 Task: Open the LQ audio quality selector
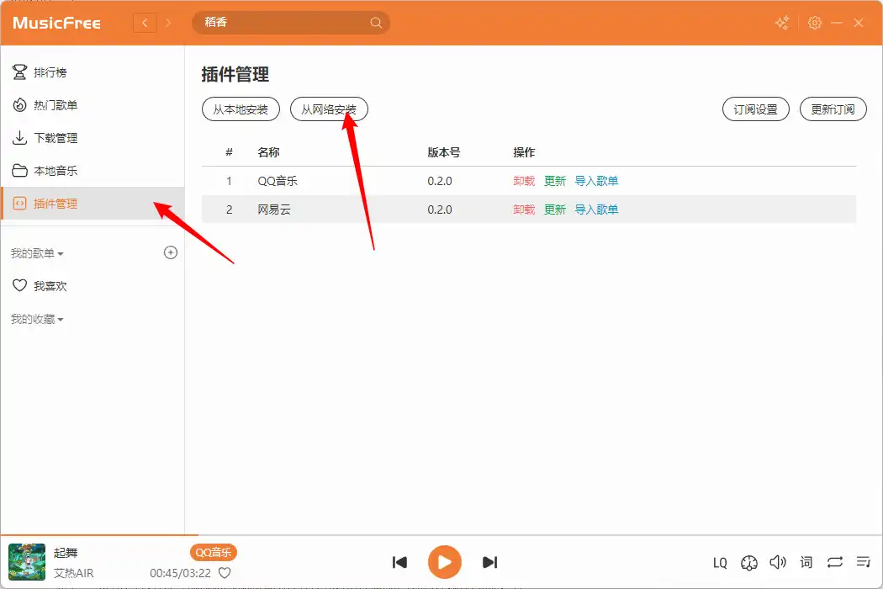(720, 563)
